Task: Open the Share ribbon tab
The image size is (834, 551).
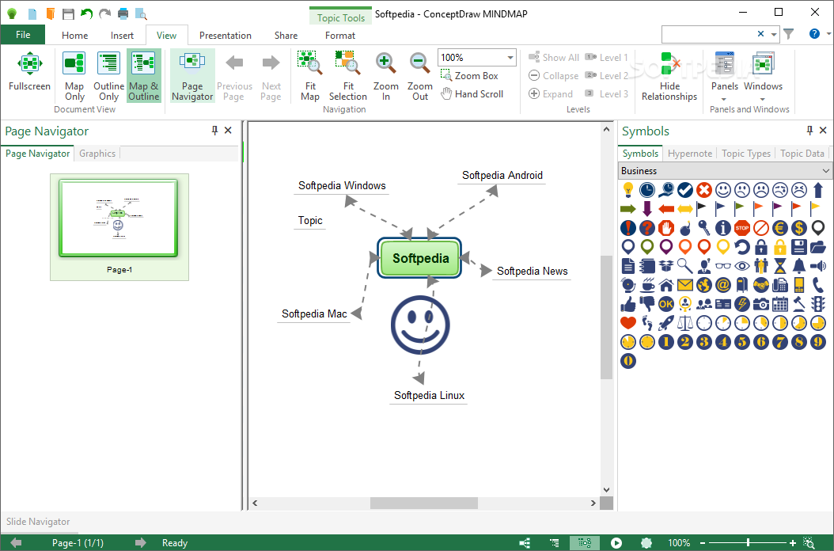Action: point(286,35)
